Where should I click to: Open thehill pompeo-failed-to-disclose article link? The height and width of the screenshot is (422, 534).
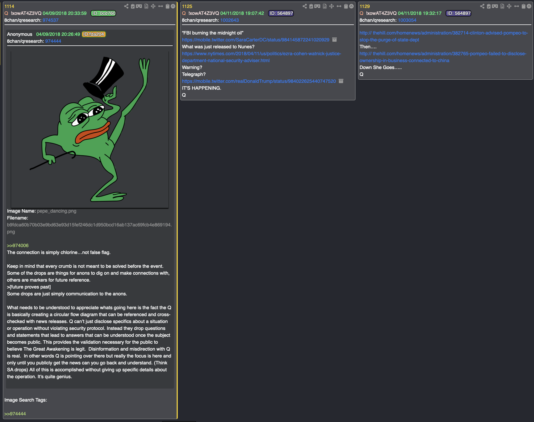(443, 57)
